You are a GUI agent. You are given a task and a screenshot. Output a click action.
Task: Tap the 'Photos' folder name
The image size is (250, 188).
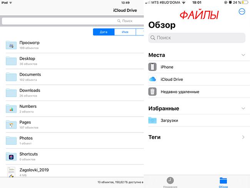[x=26, y=138]
